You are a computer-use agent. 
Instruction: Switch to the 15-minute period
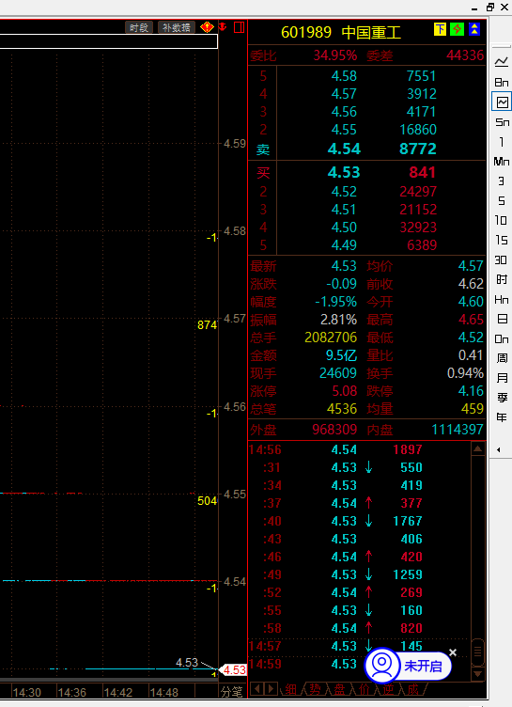click(502, 240)
